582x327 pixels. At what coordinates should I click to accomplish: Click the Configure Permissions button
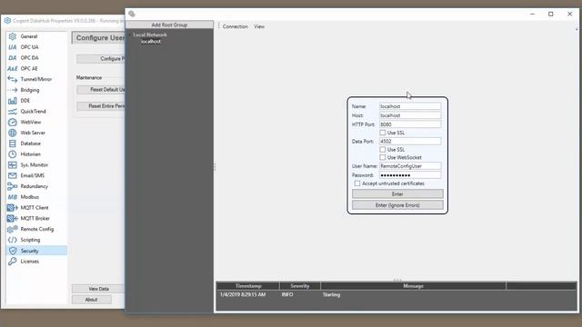(x=101, y=58)
